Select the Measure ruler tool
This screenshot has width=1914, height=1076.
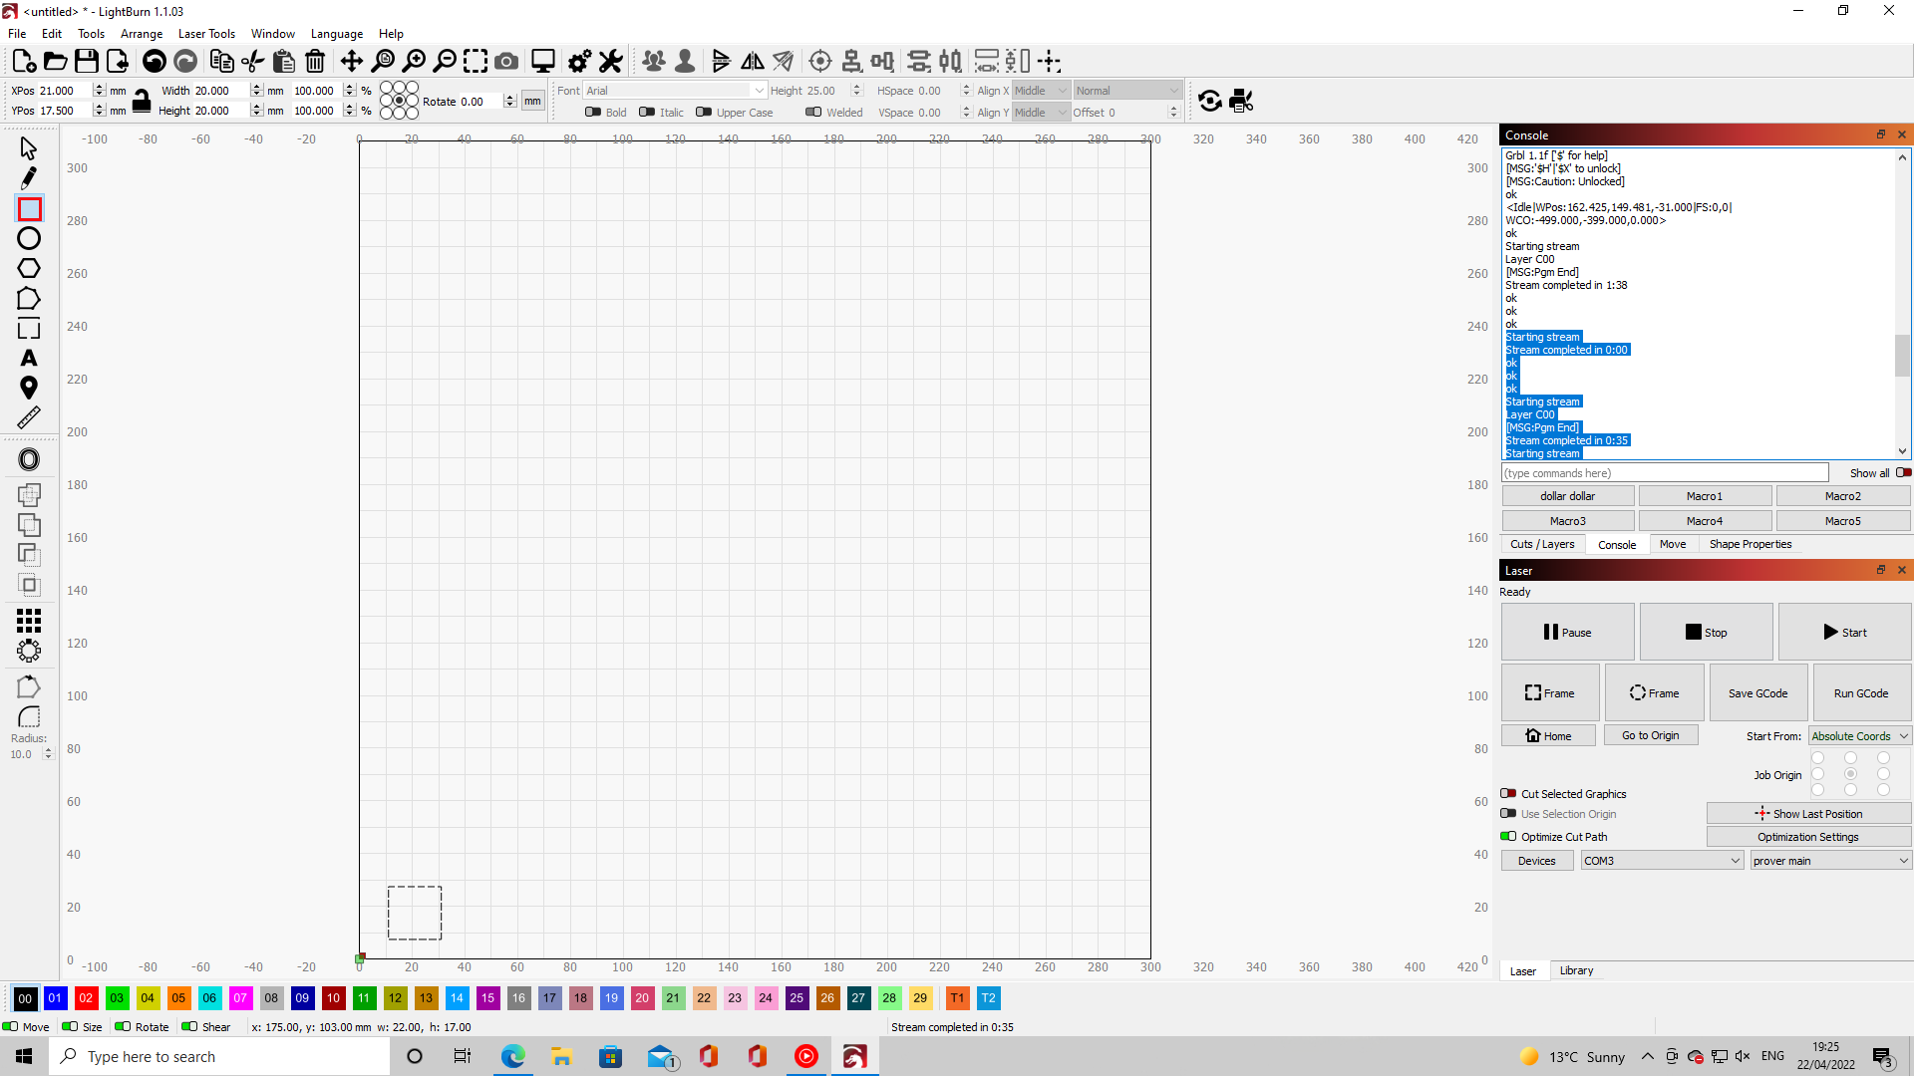tap(29, 417)
